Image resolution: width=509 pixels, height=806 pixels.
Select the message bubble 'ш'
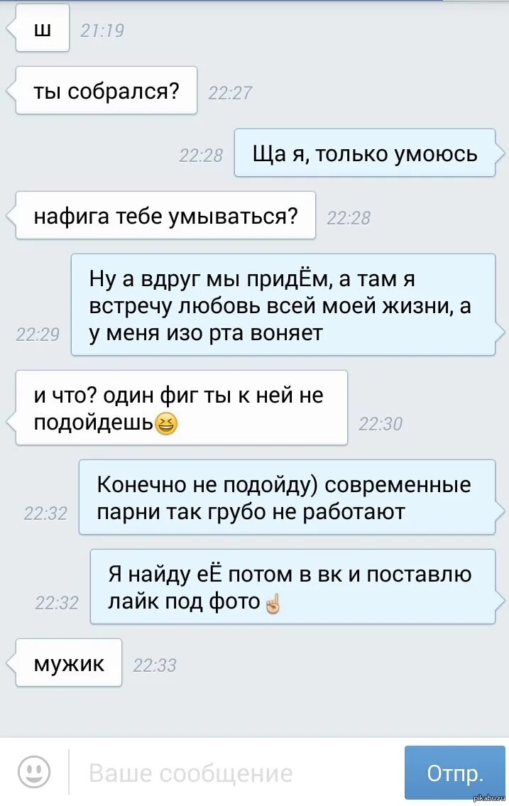click(43, 28)
